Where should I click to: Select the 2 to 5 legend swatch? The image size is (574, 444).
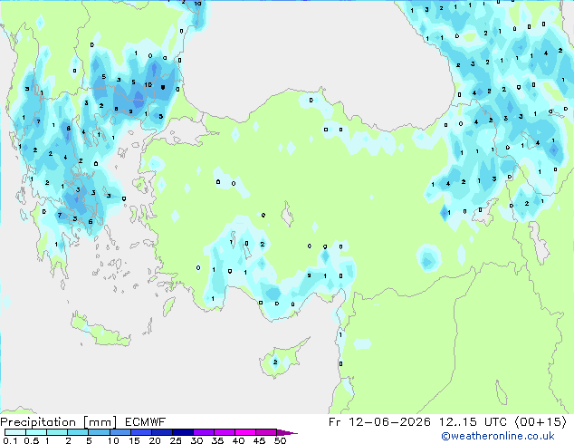[x=78, y=432]
